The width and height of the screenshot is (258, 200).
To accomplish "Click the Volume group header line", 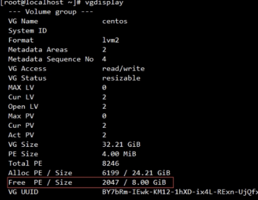I will (51, 12).
